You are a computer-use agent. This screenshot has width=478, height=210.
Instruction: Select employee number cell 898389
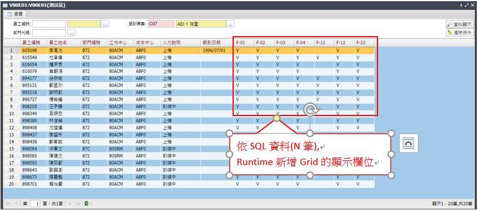coord(34,121)
